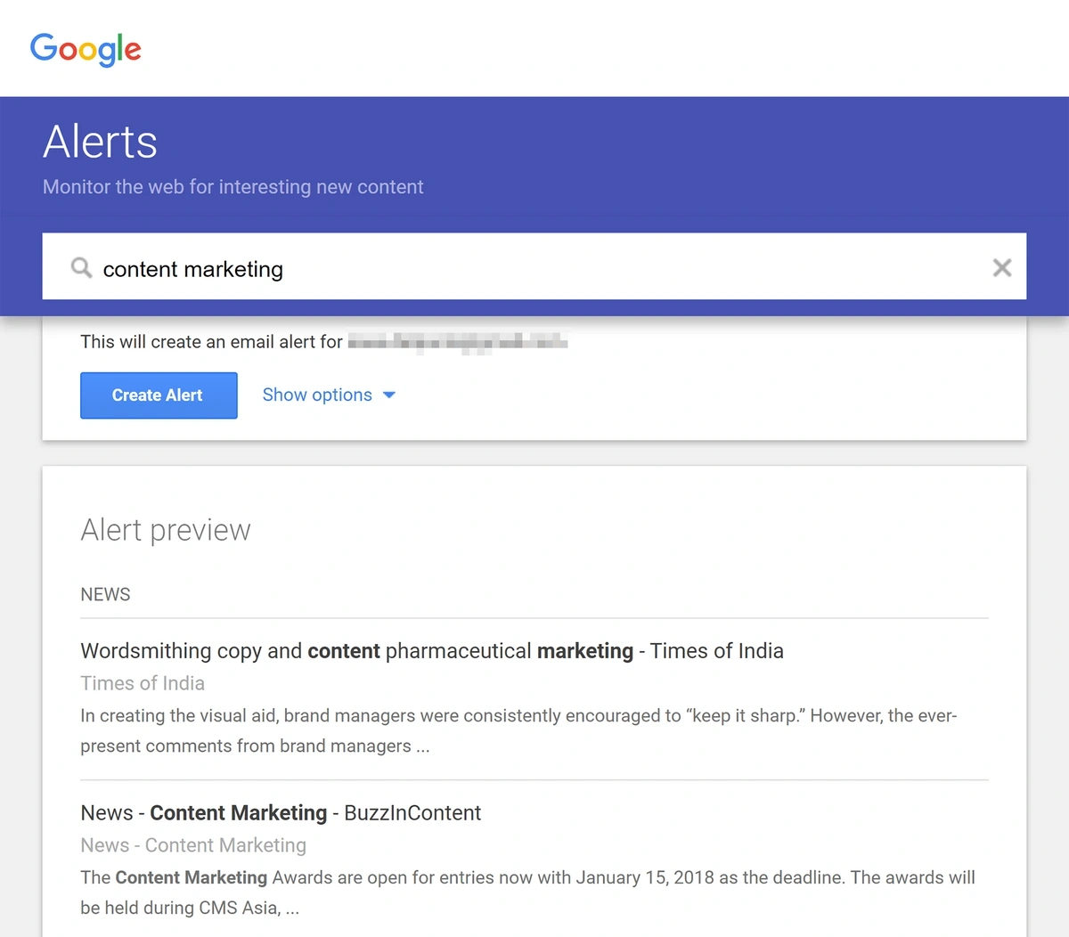Click the Google logo
The height and width of the screenshot is (937, 1069).
[x=86, y=49]
